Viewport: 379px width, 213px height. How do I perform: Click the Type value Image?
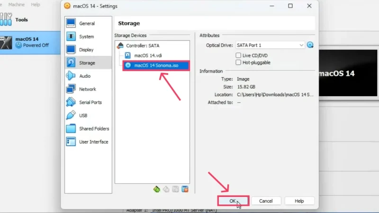(x=243, y=79)
